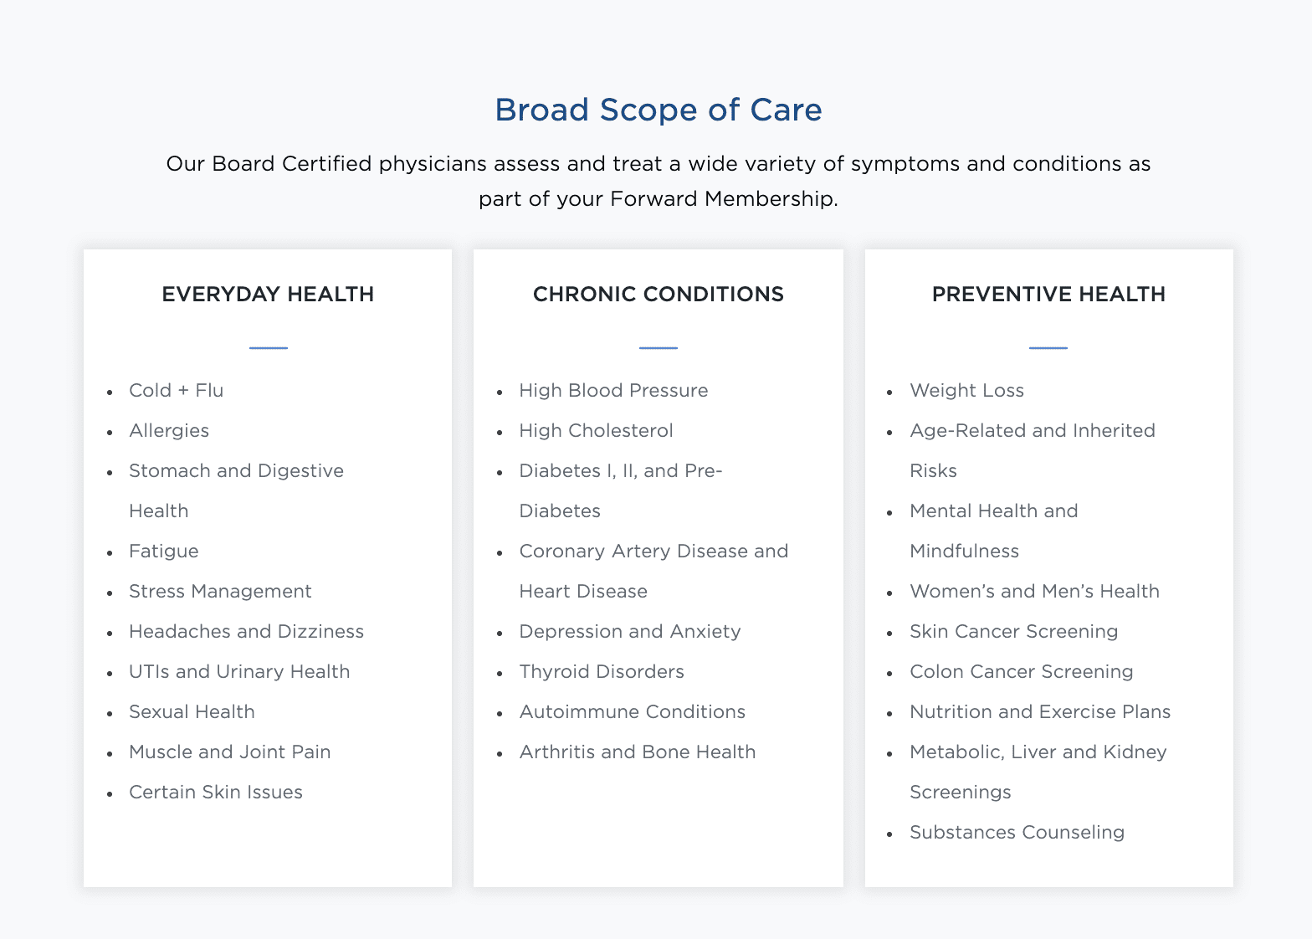Select the Chronic Conditions card title
1312x939 pixels.
coord(659,295)
